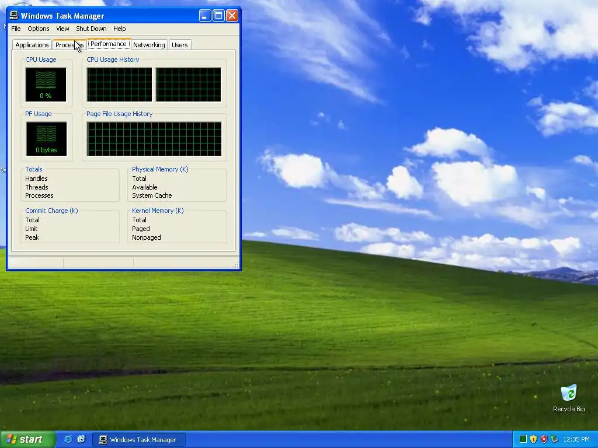
Task: Click the CPU Usage gauge
Action: pyautogui.click(x=46, y=85)
